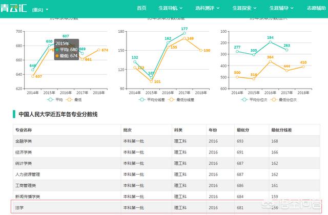Click the 2018年 minimum rank point 410
Viewport: 328px width, 215px height.
[x=303, y=67]
